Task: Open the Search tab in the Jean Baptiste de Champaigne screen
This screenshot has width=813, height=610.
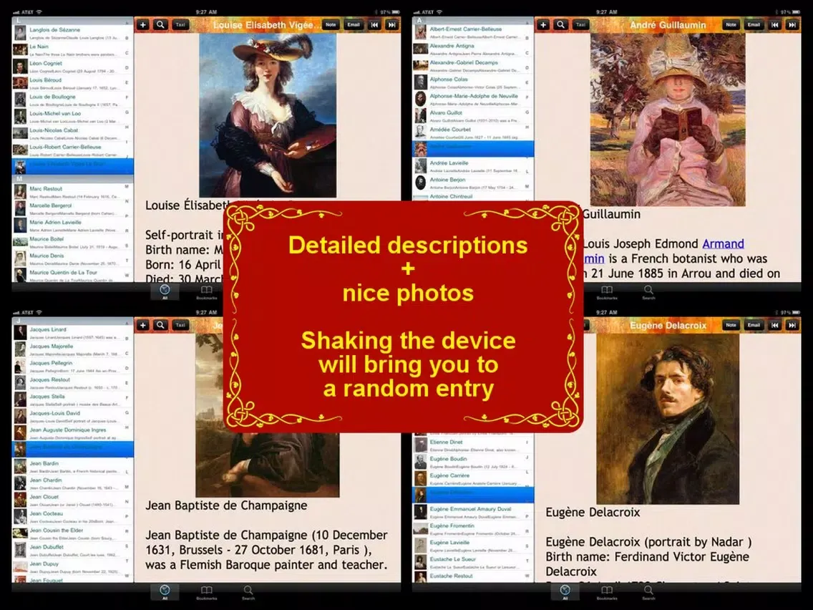Action: (x=248, y=592)
